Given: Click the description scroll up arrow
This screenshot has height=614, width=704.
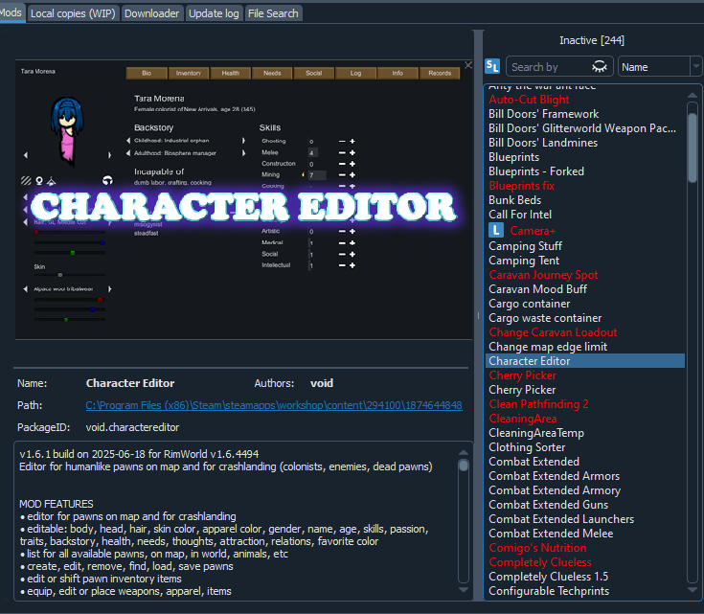Looking at the screenshot, I should [x=464, y=453].
